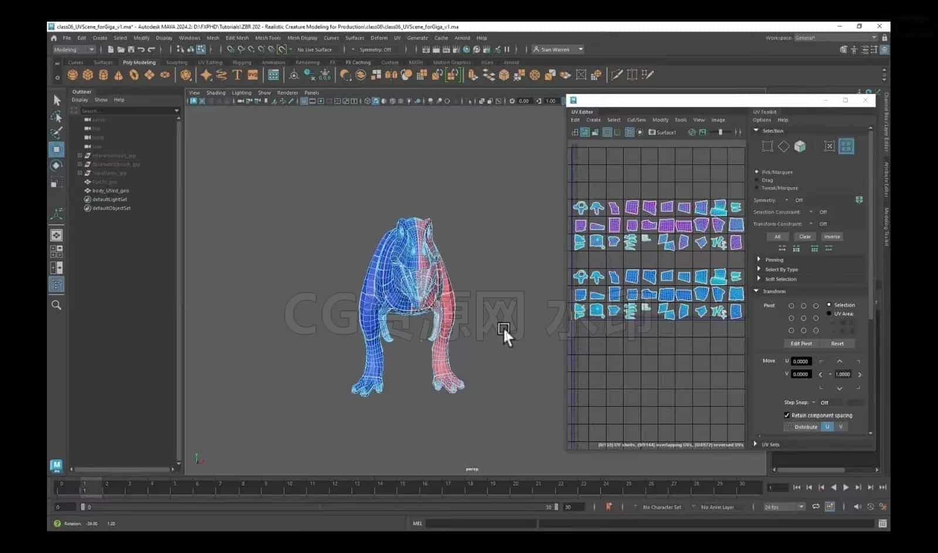This screenshot has height=553, width=938.
Task: Click the polygon text 'T' shelf icon
Action: 237,75
